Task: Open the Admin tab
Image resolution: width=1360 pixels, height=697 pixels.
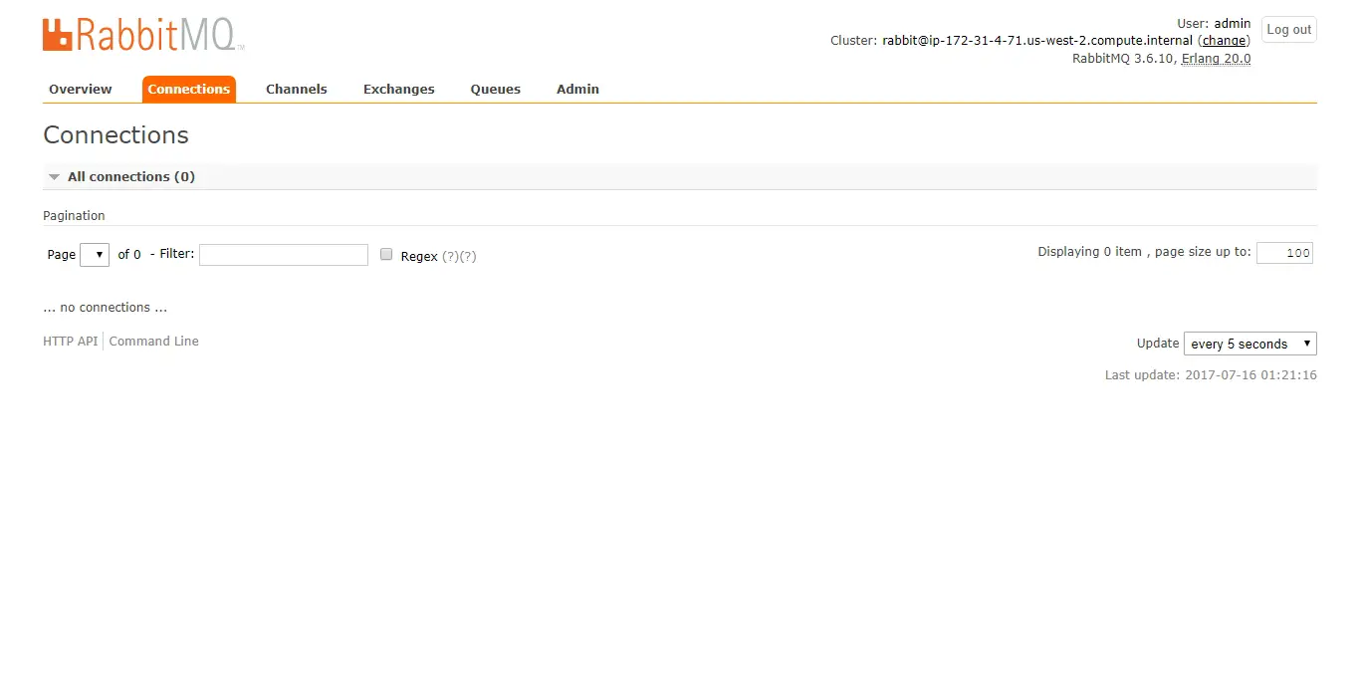Action: tap(577, 89)
